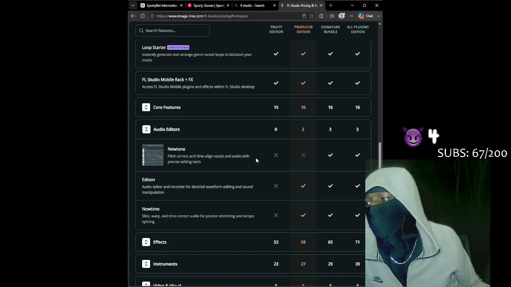
Task: Go back to the previous page
Action: point(133,16)
